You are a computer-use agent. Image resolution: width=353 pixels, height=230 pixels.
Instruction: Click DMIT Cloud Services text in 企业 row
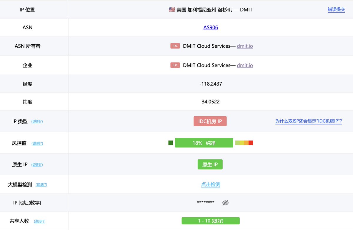pyautogui.click(x=207, y=65)
